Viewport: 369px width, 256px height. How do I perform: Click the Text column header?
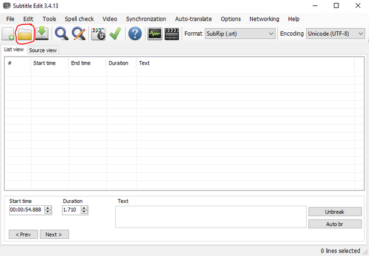[x=246, y=63]
